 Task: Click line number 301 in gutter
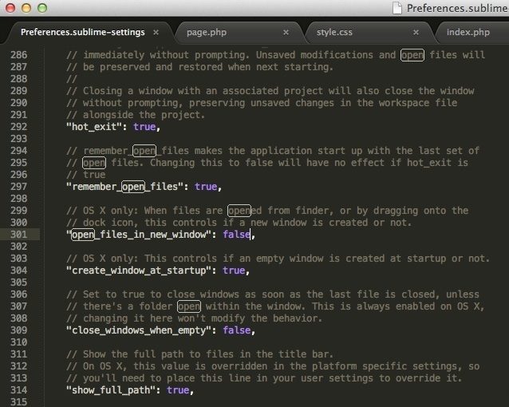(19, 234)
